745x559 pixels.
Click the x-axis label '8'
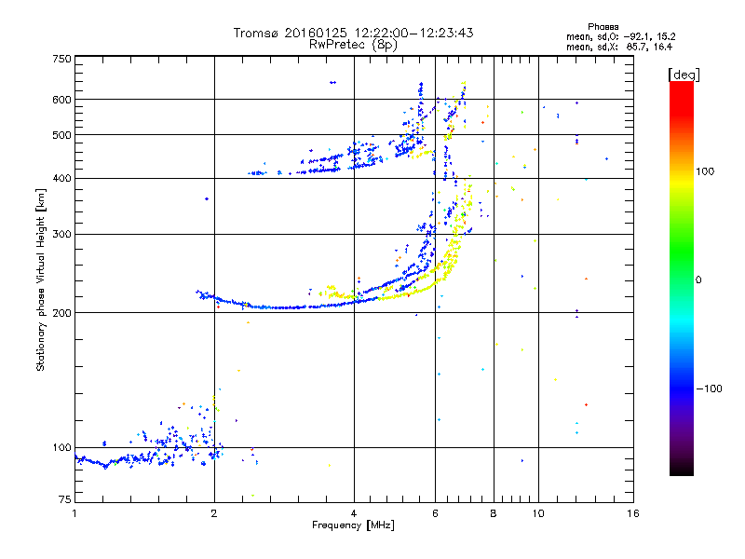494,513
